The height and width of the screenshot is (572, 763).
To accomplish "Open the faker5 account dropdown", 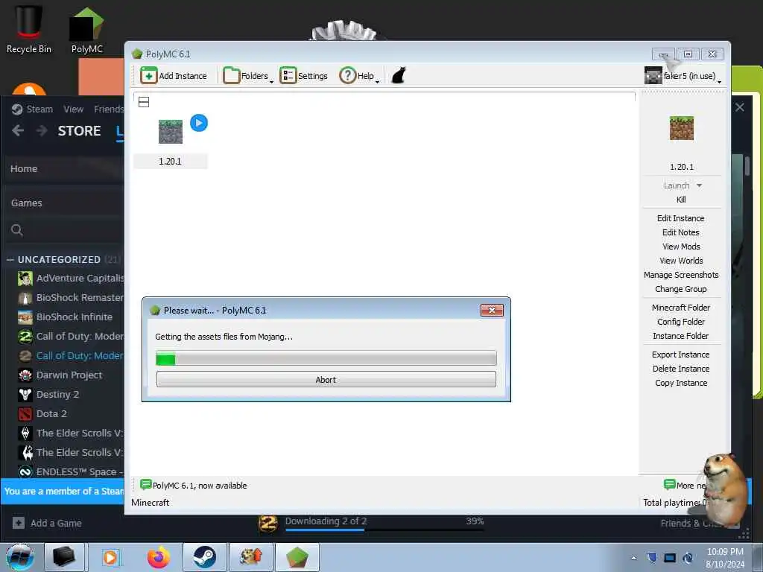I will click(683, 76).
